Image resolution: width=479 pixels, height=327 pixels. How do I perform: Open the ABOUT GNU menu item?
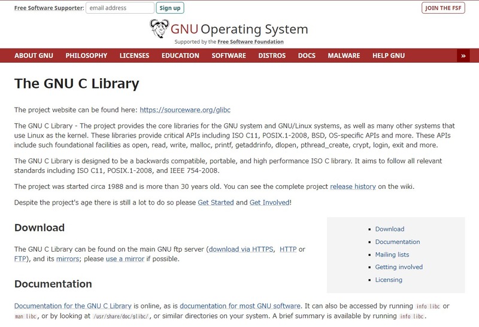pyautogui.click(x=34, y=56)
